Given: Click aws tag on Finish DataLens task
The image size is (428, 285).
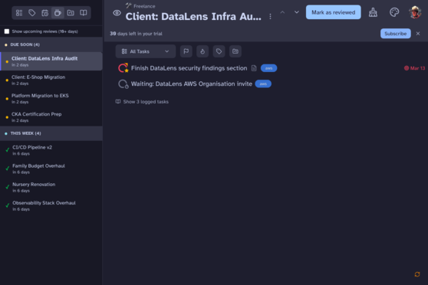Looking at the screenshot, I should [268, 68].
